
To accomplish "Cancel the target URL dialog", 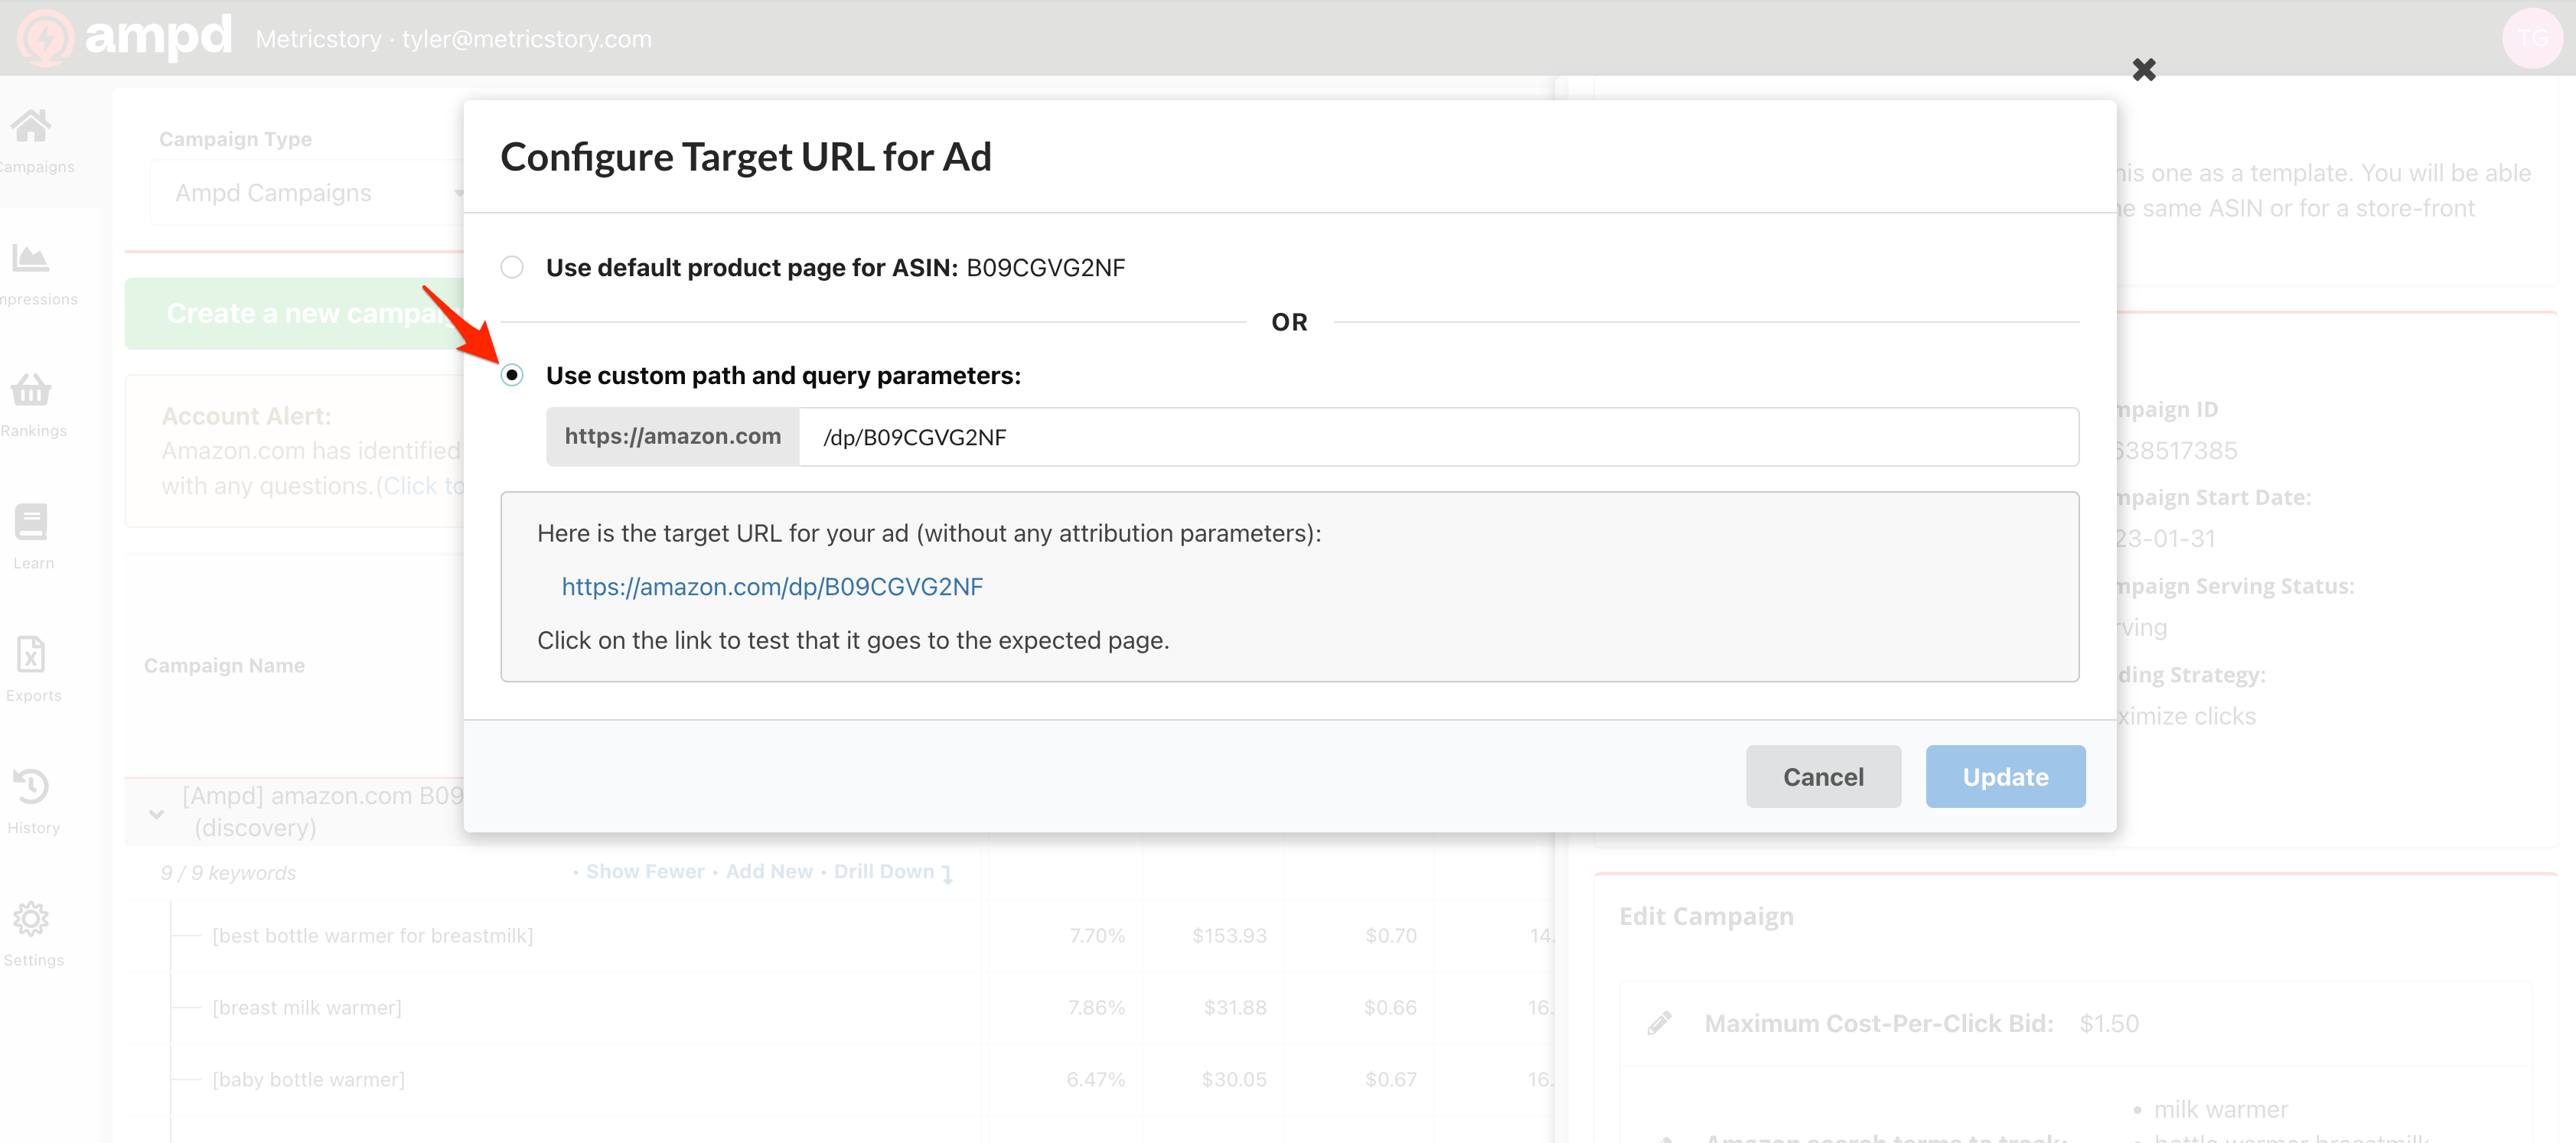I will pos(1823,776).
